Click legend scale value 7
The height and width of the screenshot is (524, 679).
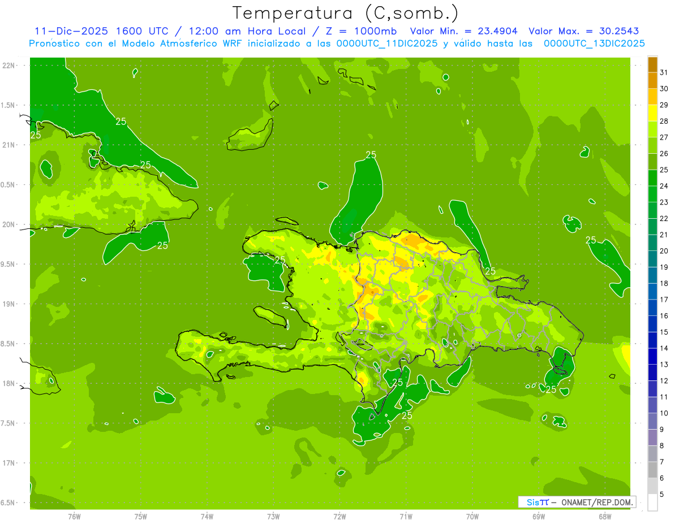point(662,462)
